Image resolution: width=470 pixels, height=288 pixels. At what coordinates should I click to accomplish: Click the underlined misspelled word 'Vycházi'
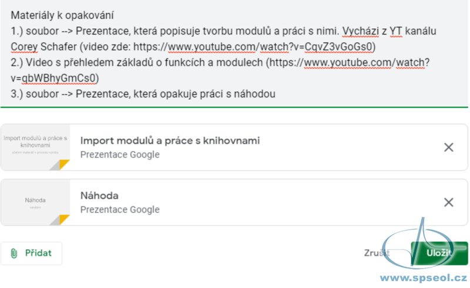(x=360, y=31)
